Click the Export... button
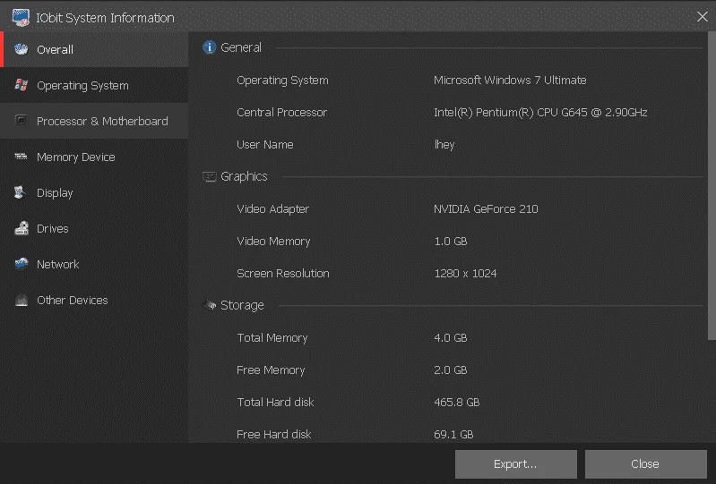This screenshot has height=484, width=716. [516, 464]
